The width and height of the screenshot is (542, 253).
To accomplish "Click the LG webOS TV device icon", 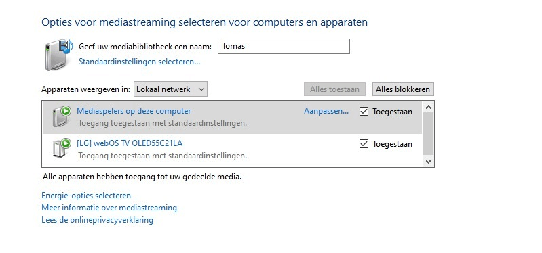I will (62, 149).
